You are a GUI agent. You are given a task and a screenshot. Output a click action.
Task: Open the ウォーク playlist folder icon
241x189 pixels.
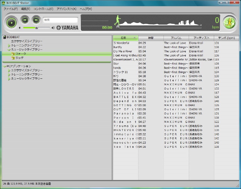pyautogui.click(x=13, y=54)
